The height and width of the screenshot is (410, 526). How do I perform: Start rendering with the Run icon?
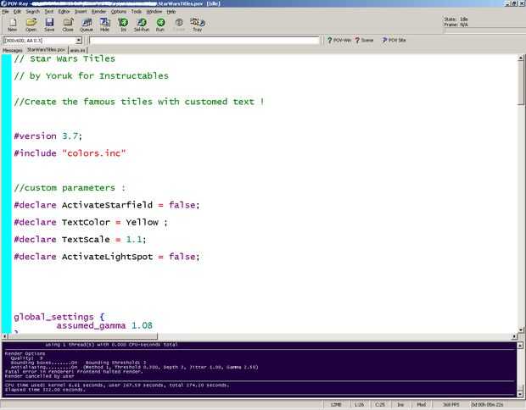click(x=160, y=25)
